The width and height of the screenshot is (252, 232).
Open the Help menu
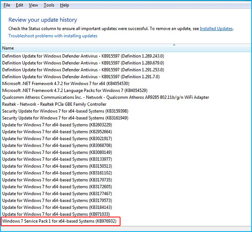click(65, 5)
